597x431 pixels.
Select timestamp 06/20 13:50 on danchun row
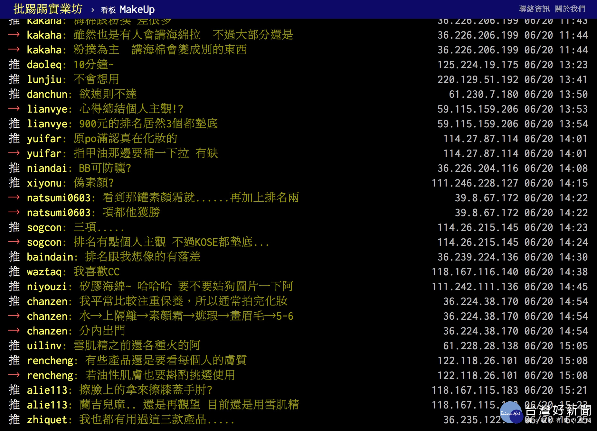pyautogui.click(x=556, y=94)
